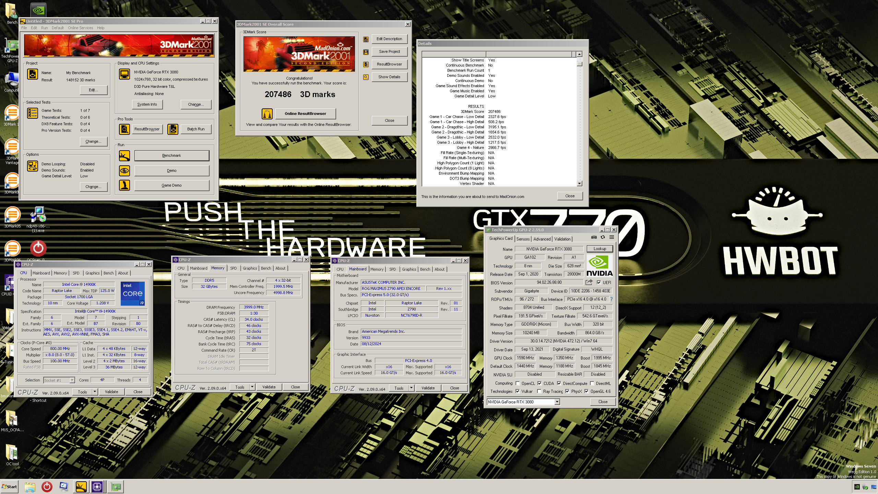Switch to the Sensors tab in GPU-Z
Screen dimensions: 878x494
pos(523,239)
